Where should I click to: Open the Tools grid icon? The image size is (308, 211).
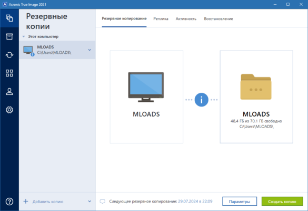coord(9,73)
